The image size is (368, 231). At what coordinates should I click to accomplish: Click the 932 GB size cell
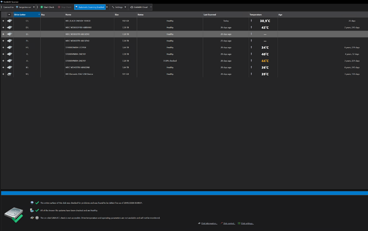coord(125,21)
